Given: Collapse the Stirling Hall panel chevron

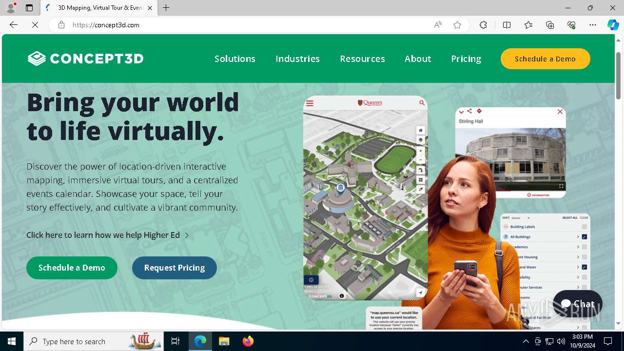Looking at the screenshot, I should click(461, 112).
